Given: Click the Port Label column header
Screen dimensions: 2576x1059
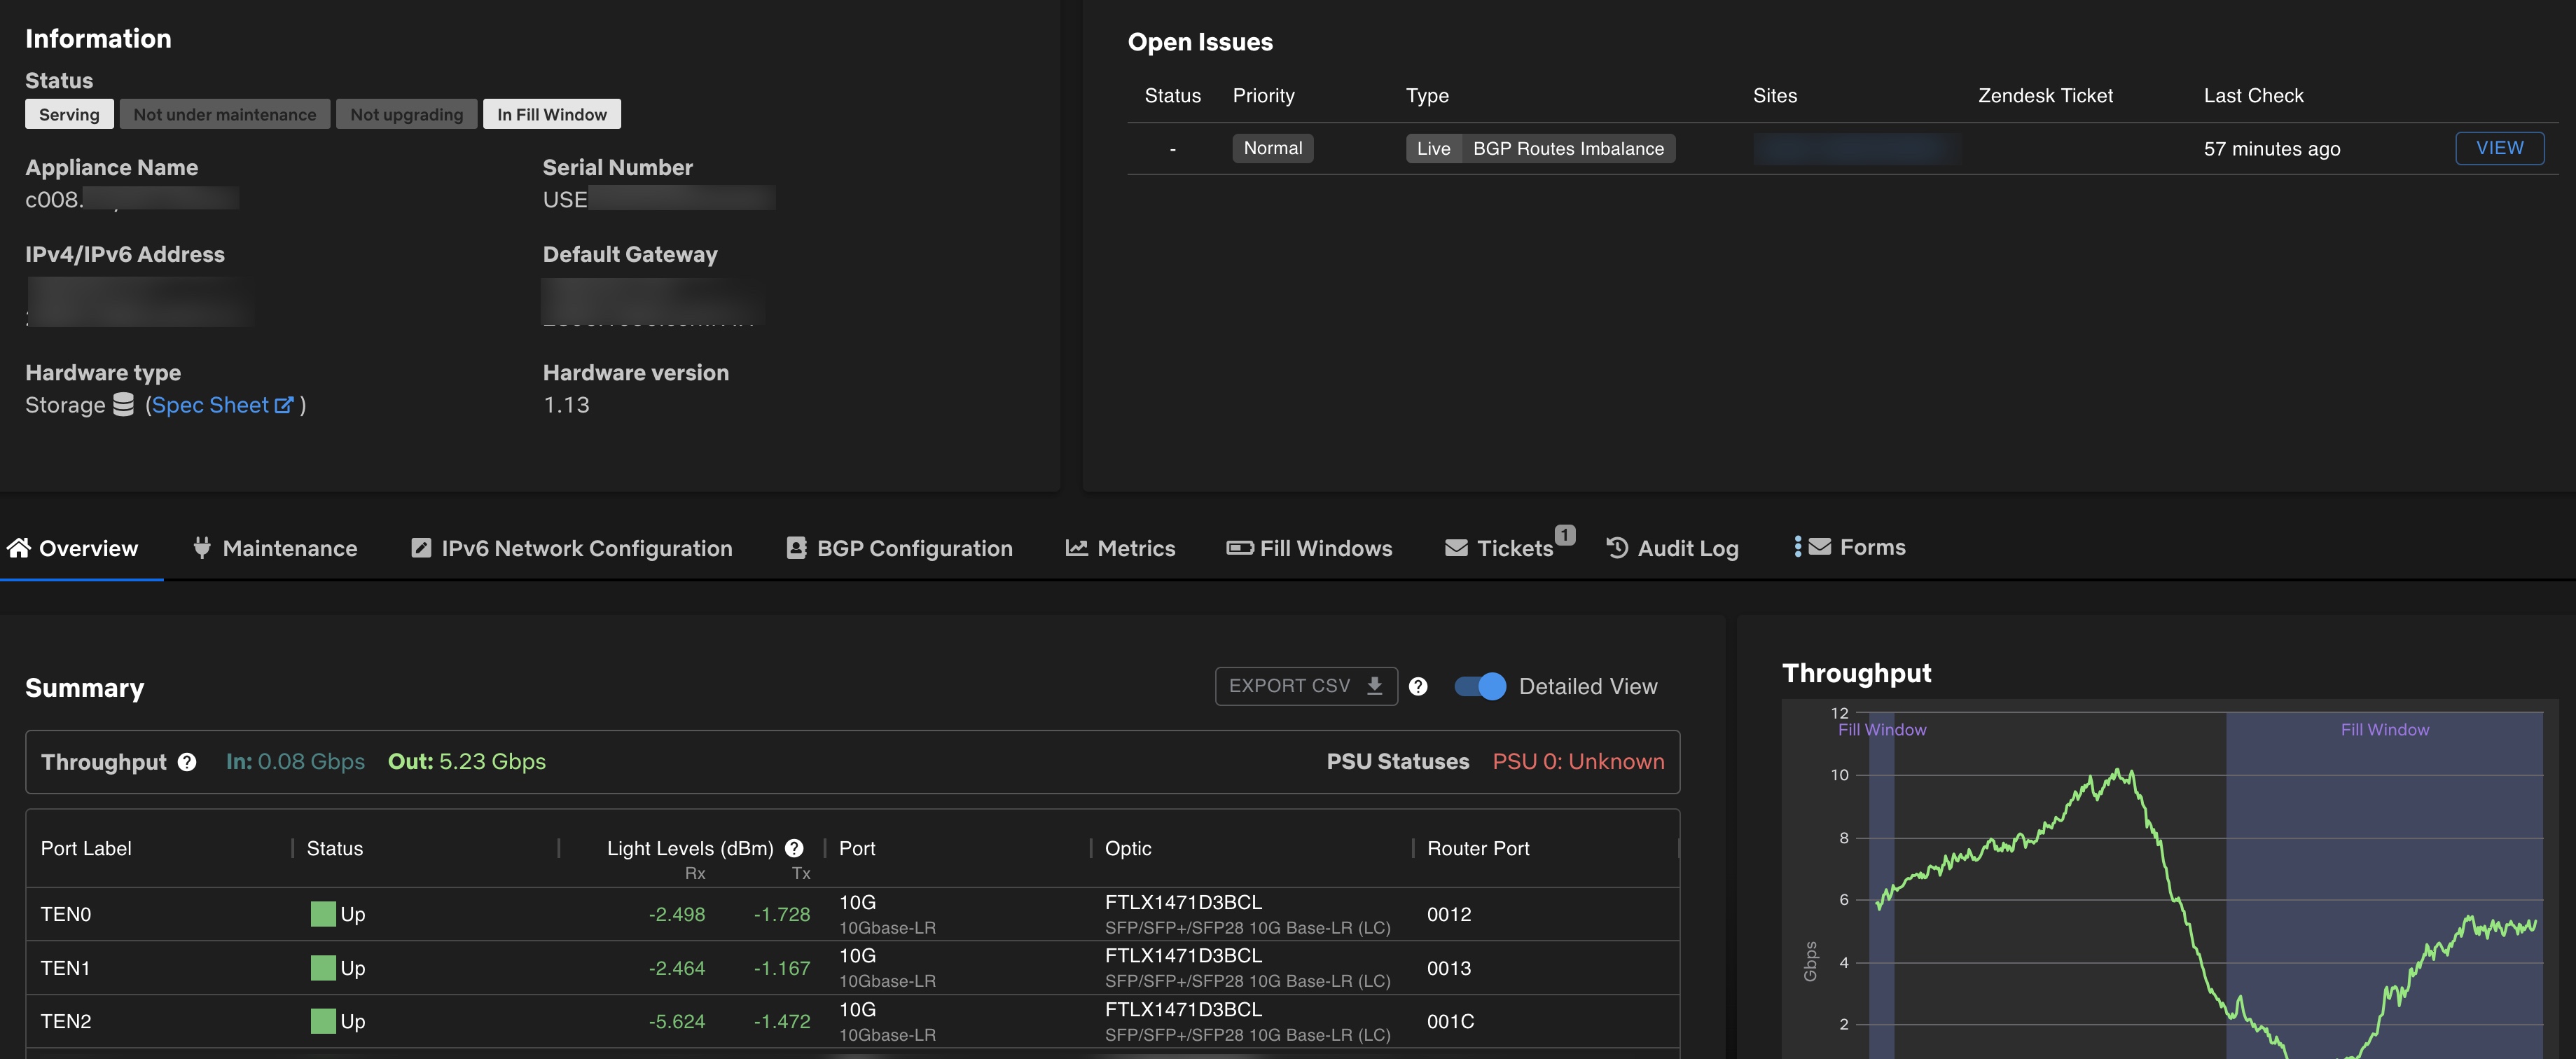Looking at the screenshot, I should click(x=86, y=848).
